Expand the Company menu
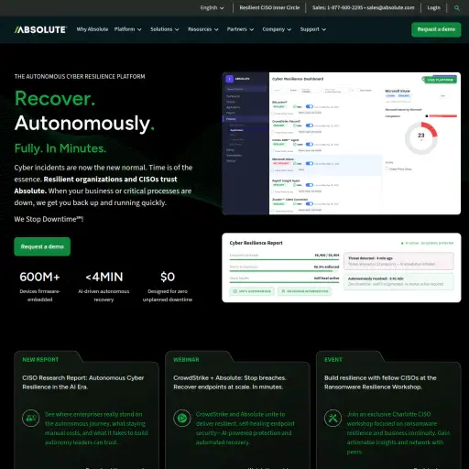 click(x=277, y=29)
